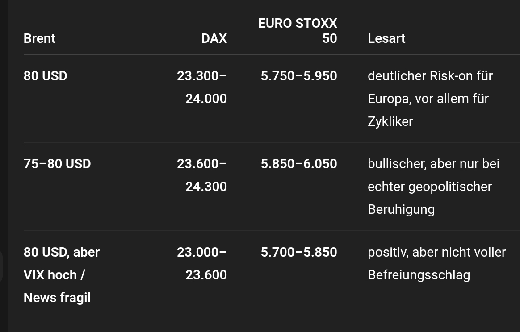Click the word Zykliker
The width and height of the screenshot is (520, 332).
coord(390,121)
